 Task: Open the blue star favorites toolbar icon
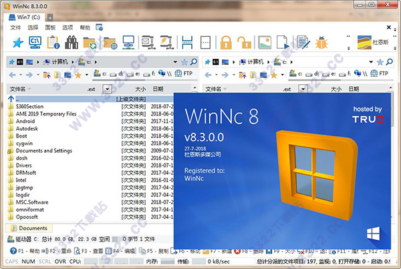pyautogui.click(x=18, y=43)
